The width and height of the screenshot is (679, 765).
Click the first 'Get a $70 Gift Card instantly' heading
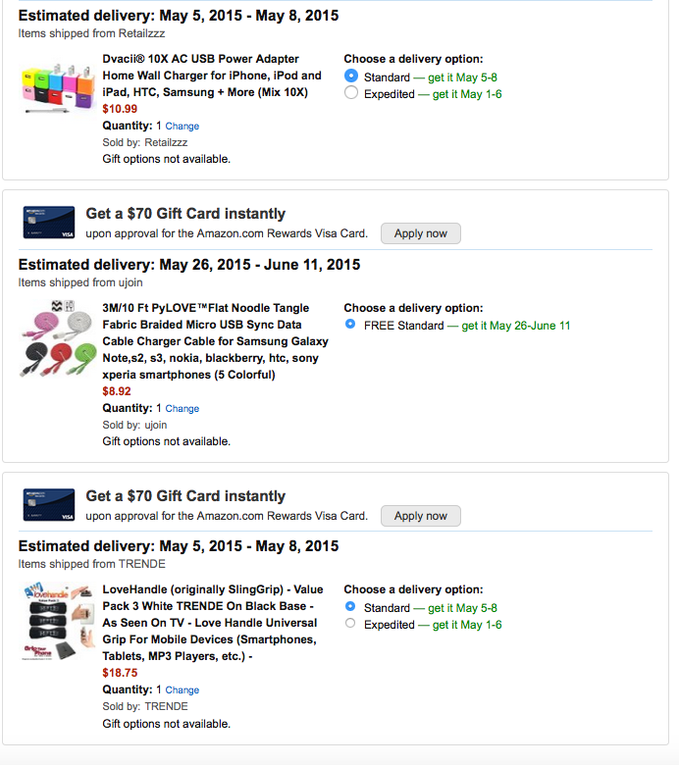point(185,214)
